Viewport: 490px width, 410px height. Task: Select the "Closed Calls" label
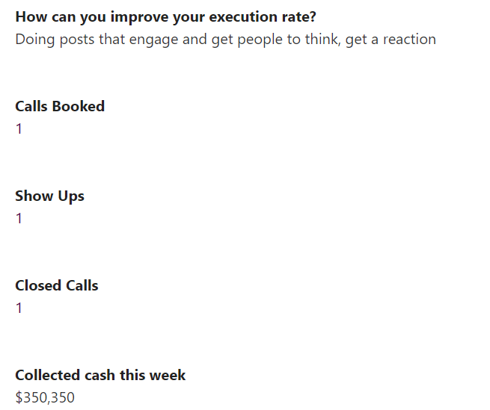(x=57, y=285)
